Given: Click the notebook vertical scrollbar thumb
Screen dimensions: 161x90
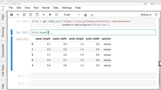Looking at the screenshot, I should coord(159,79).
